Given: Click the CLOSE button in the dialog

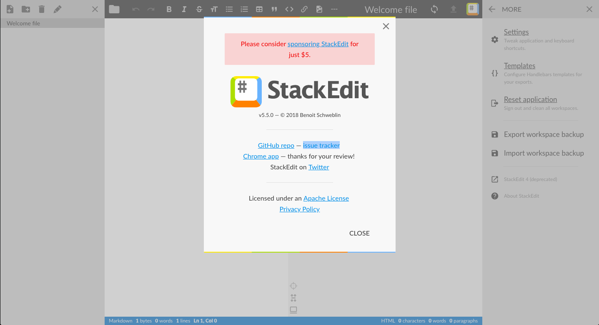Looking at the screenshot, I should [359, 233].
